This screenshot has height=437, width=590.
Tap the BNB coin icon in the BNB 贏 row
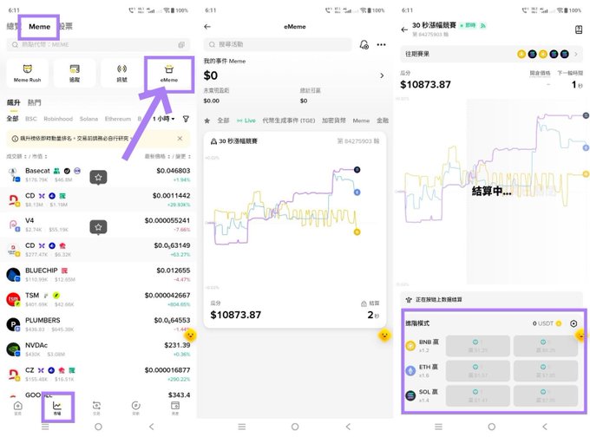410,346
